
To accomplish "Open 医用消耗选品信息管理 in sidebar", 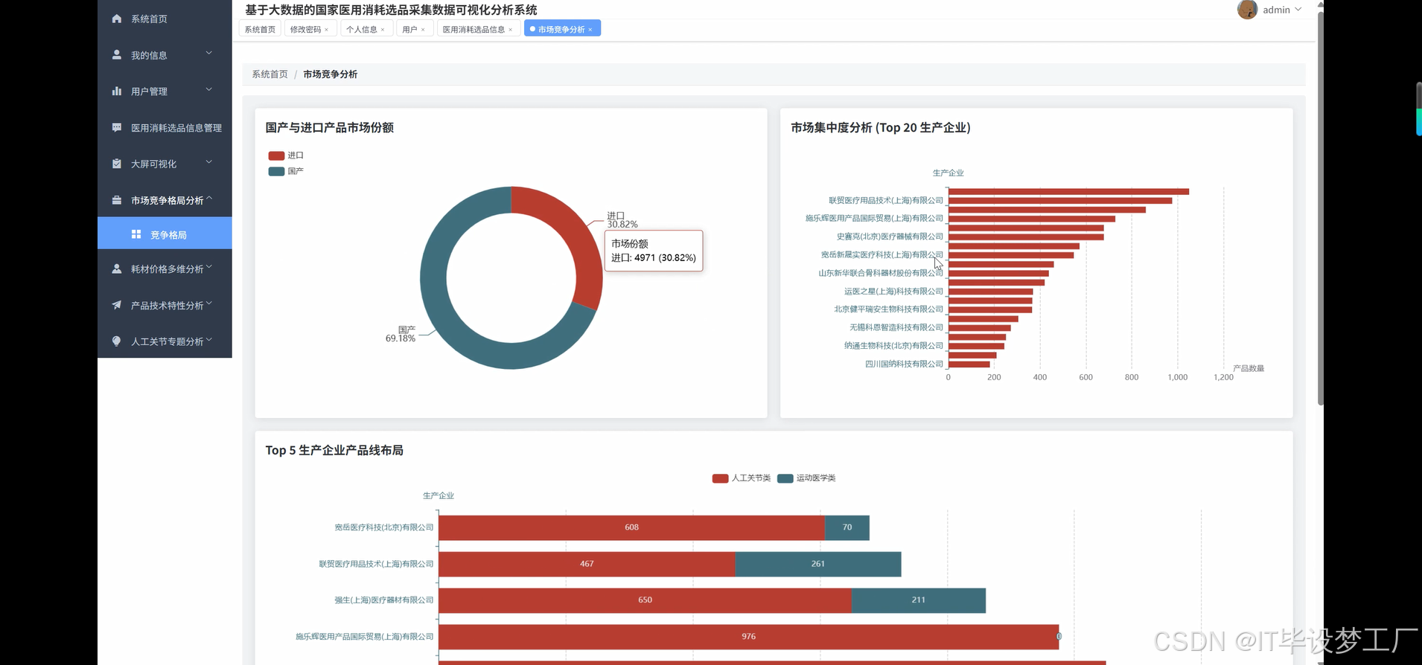I will 165,127.
